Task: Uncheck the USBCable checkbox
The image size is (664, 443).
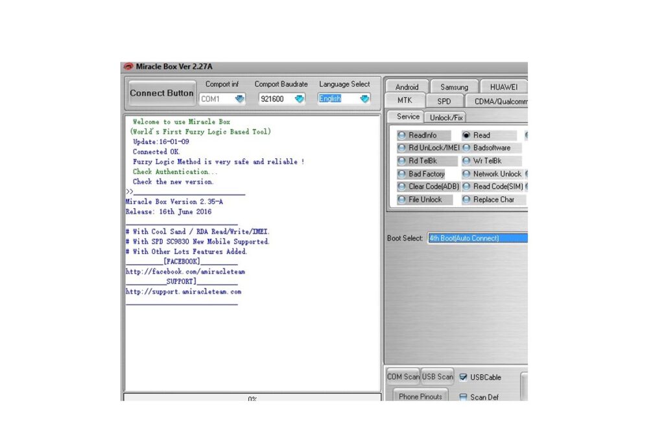Action: tap(463, 377)
